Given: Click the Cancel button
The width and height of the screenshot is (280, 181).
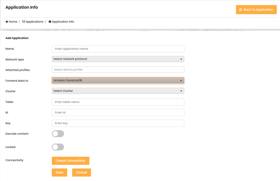Looking at the screenshot, I should pos(81,172).
